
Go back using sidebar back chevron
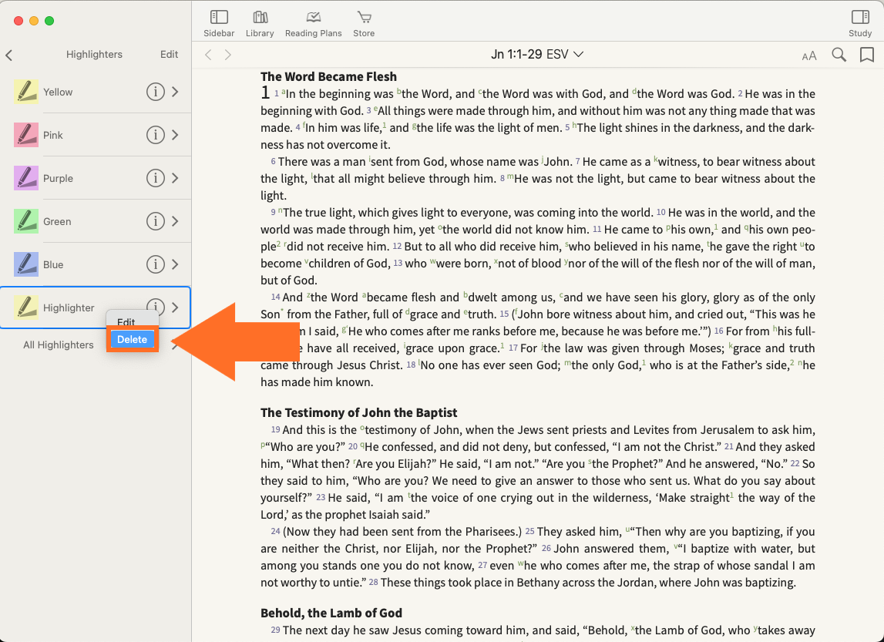9,55
